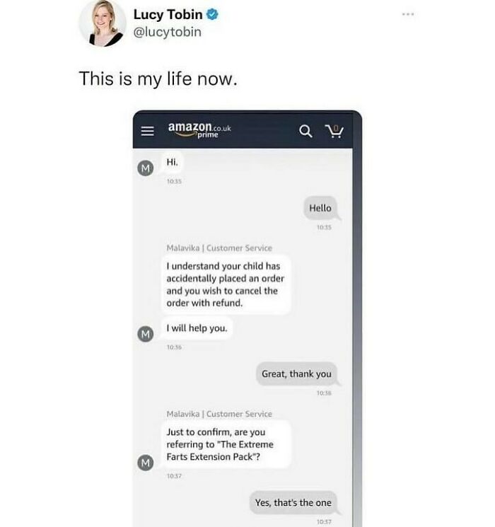Click the "Yes, that's the one" reply bubble

[x=293, y=502]
